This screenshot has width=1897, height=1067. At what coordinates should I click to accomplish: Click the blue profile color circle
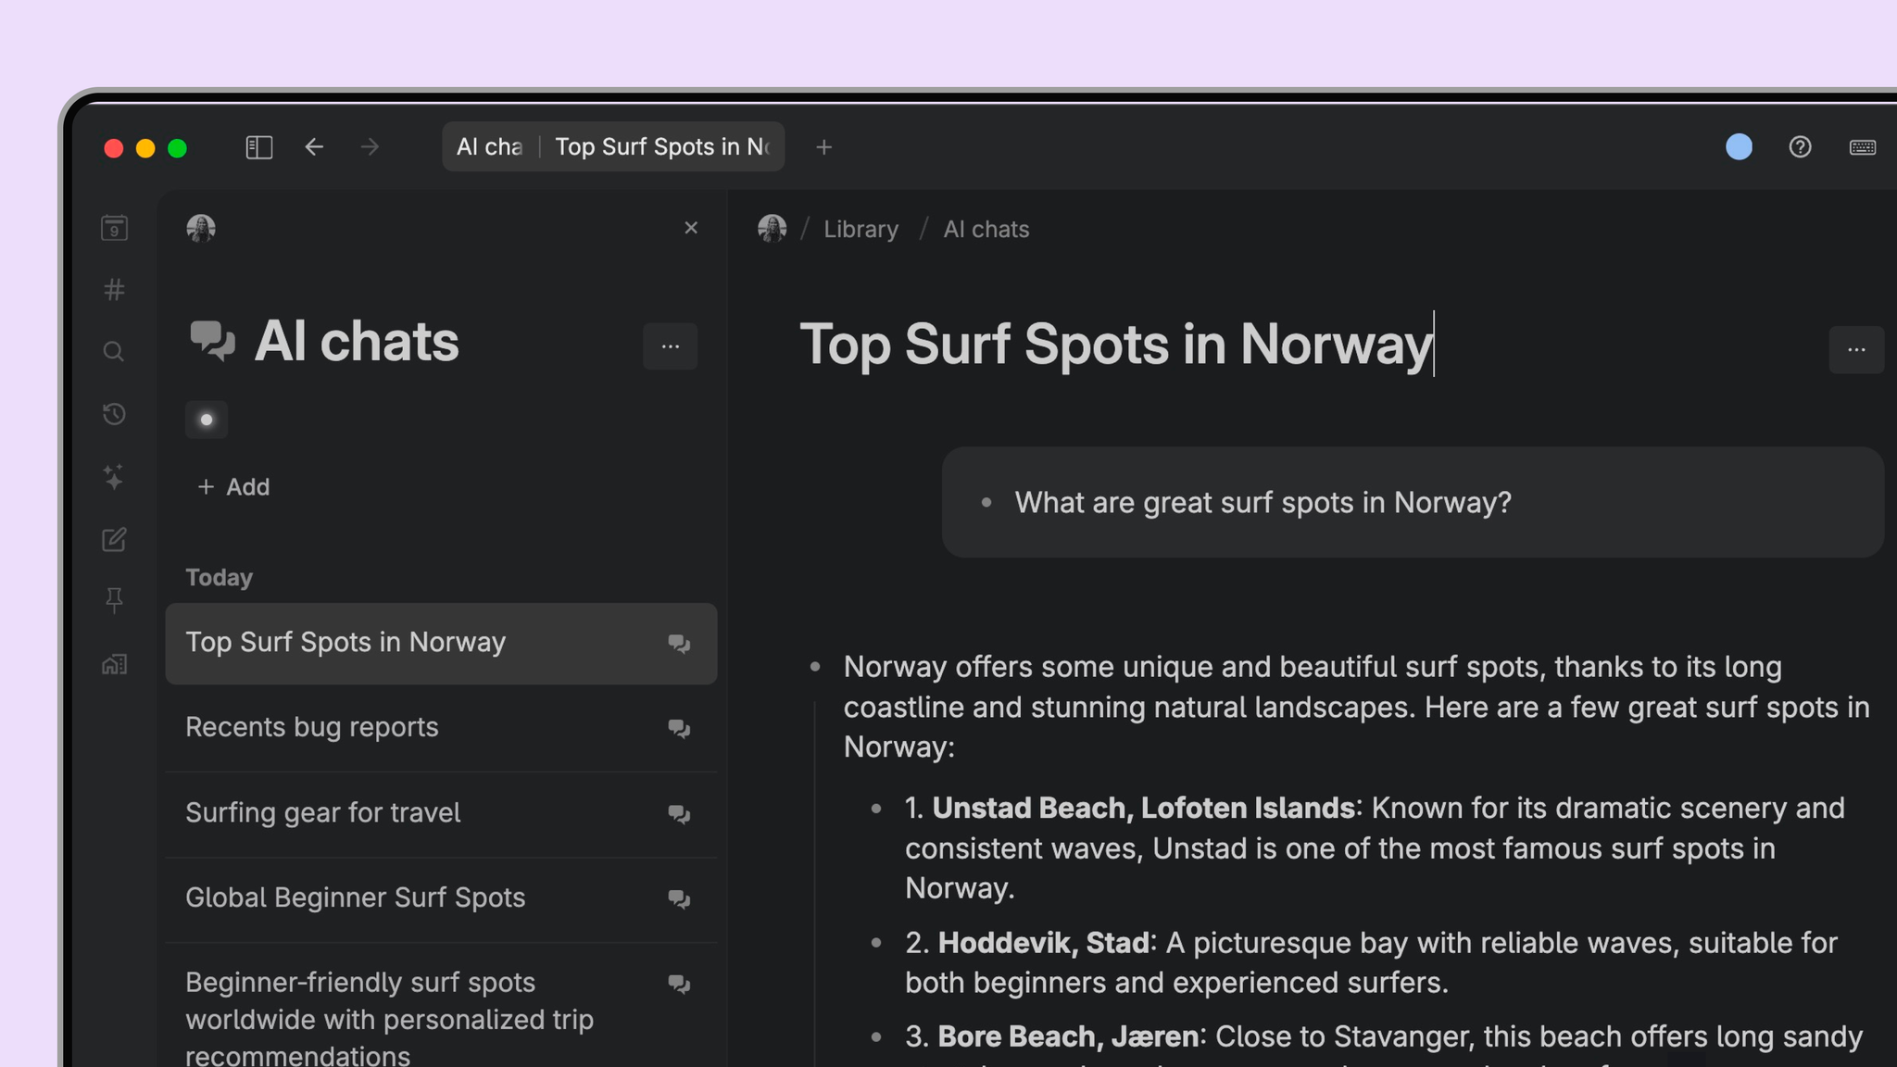(1739, 147)
